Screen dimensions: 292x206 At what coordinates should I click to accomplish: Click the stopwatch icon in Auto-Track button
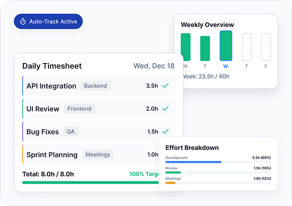(23, 22)
